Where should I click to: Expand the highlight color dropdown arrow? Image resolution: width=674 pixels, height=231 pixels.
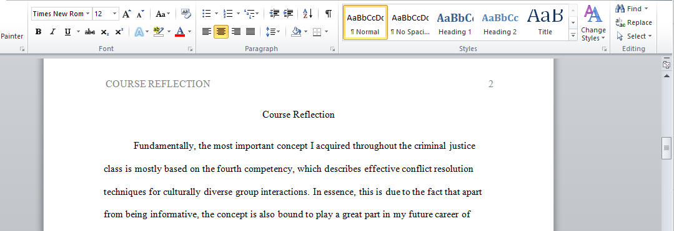[x=169, y=32]
